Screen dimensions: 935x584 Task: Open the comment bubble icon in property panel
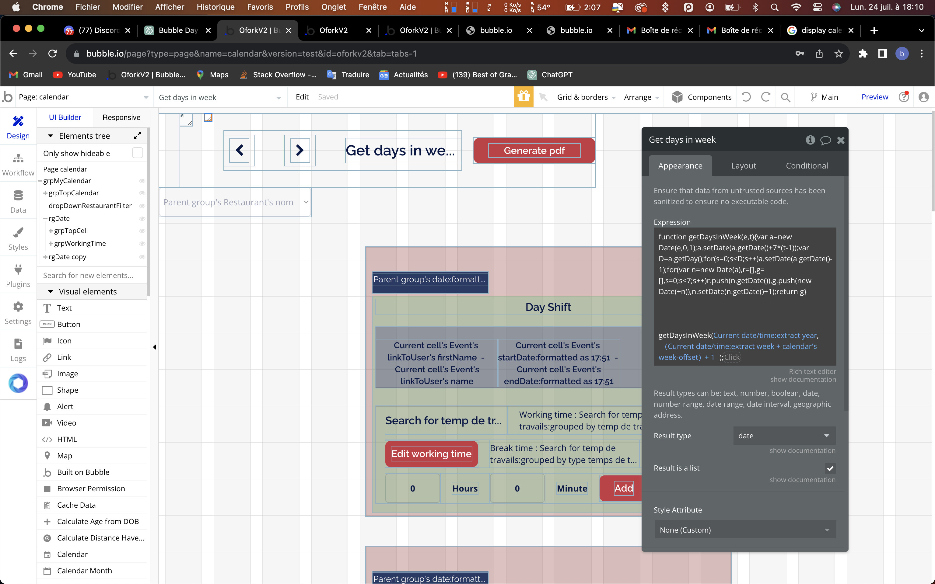826,140
